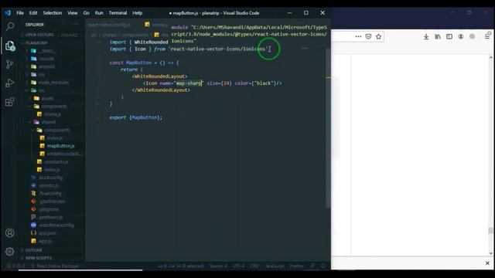Click the VS Code logo icon
Screen dimensions: 495x278
click(x=8, y=13)
